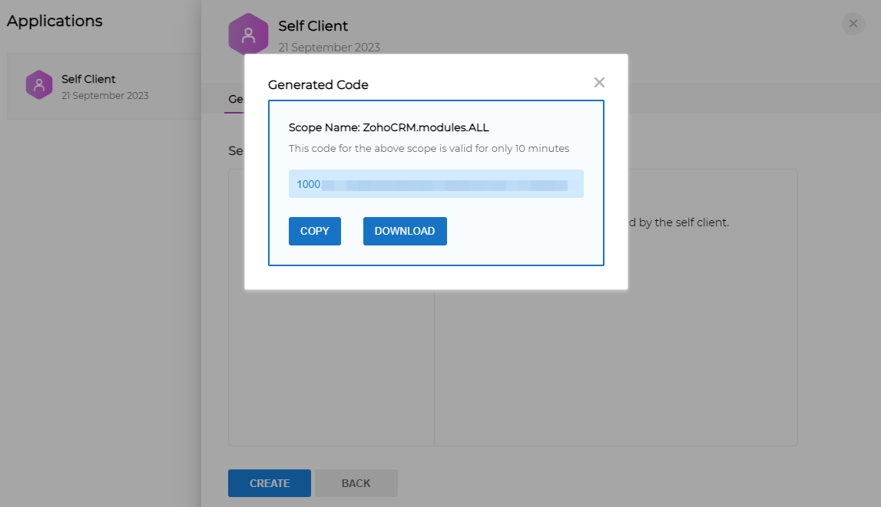Click the Self Client header hexagon icon
Screen dimensions: 881x507
click(x=248, y=35)
